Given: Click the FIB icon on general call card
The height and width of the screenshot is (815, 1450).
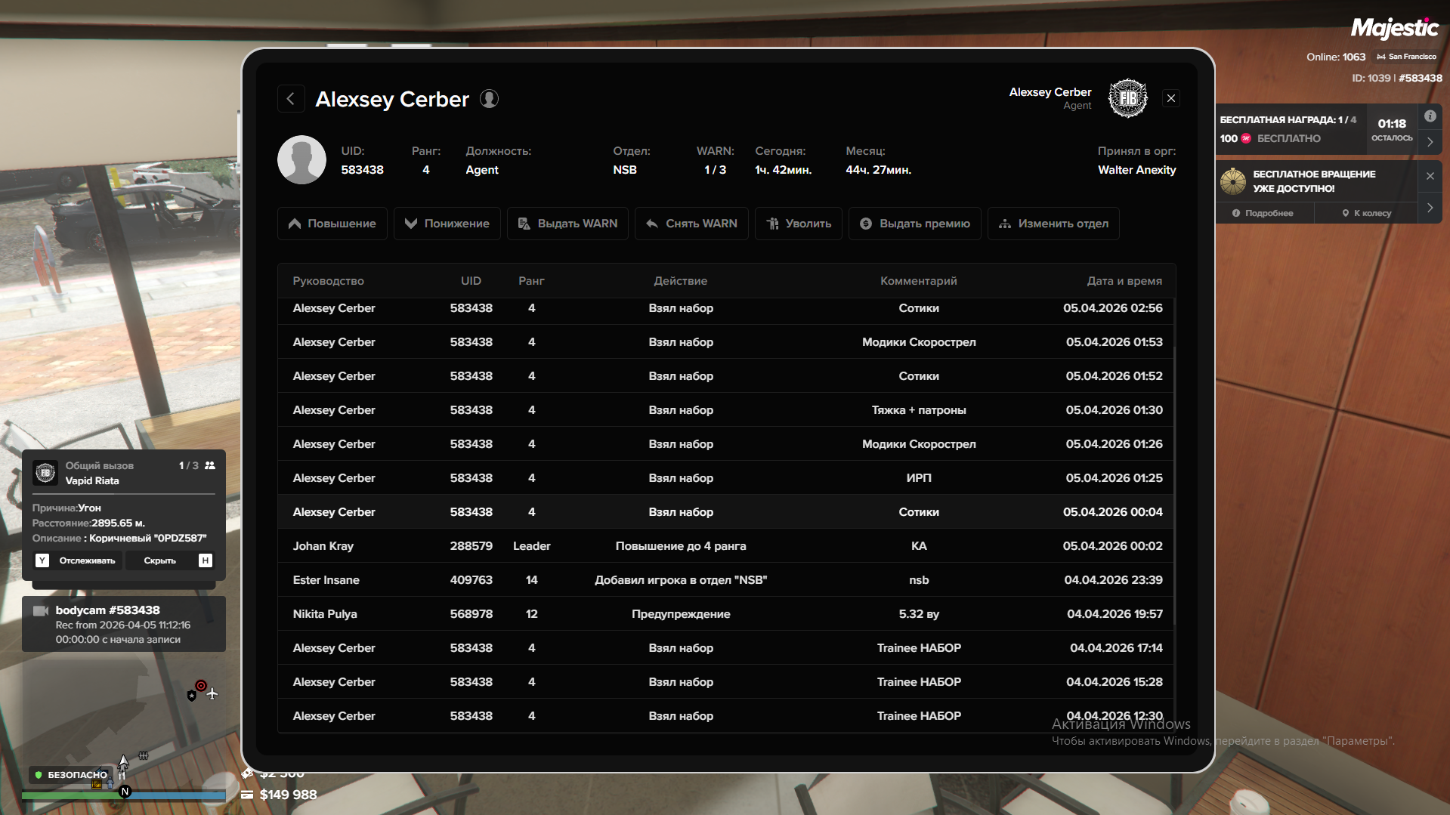Looking at the screenshot, I should (x=45, y=473).
